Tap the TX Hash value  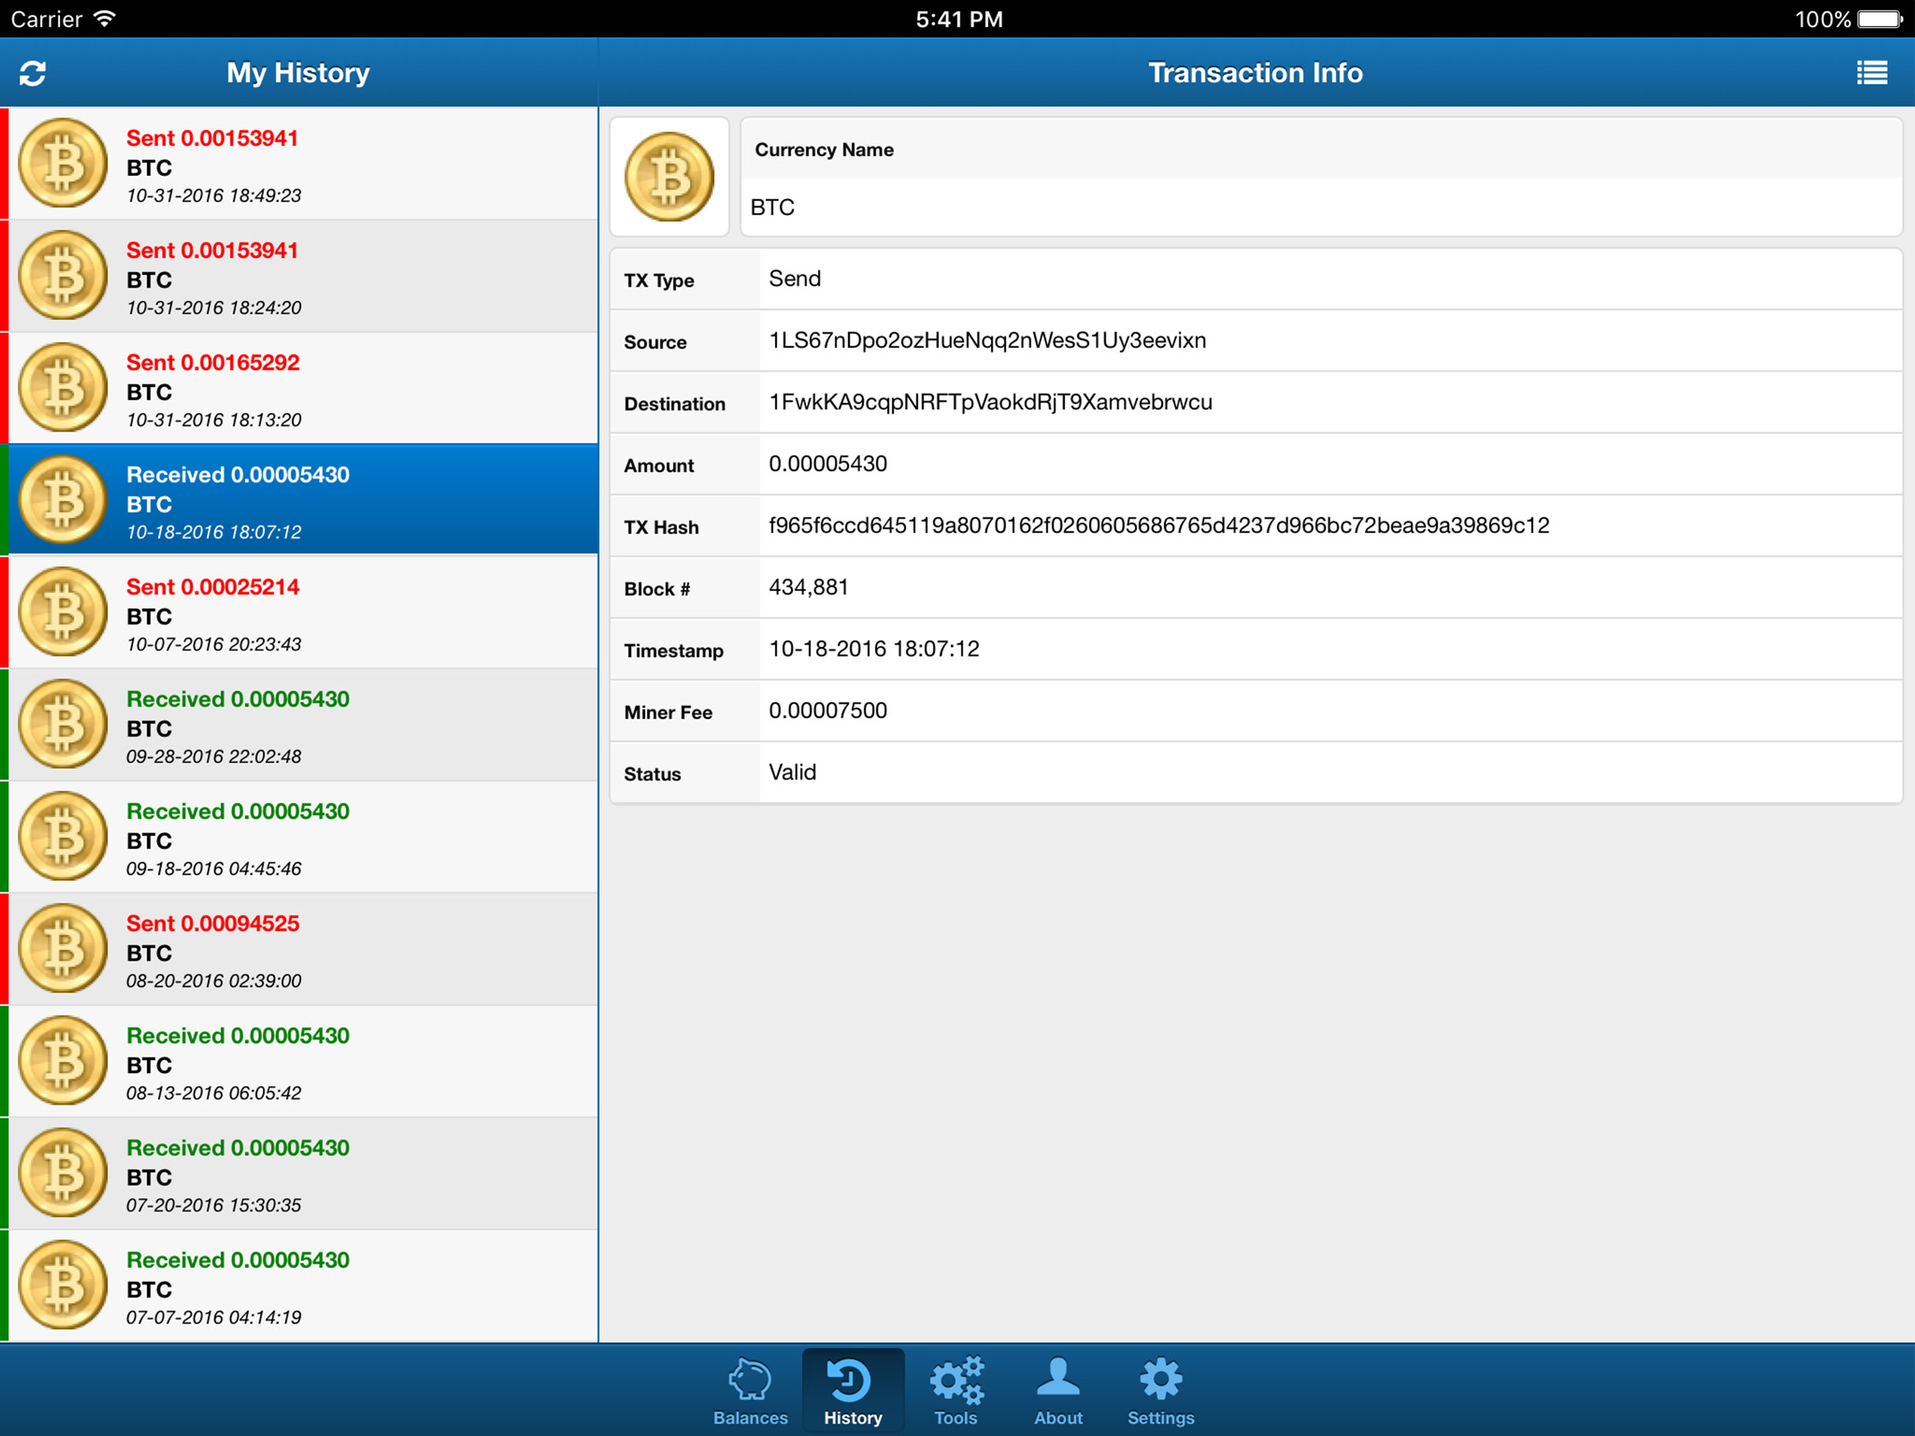tap(1159, 526)
